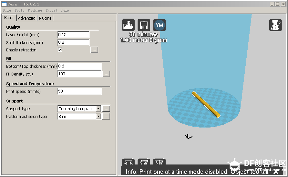This screenshot has width=288, height=177.
Task: Click the YM YouMagine share icon
Action: tap(159, 25)
